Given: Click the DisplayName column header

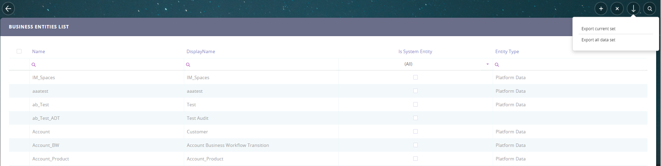Looking at the screenshot, I should point(201,51).
